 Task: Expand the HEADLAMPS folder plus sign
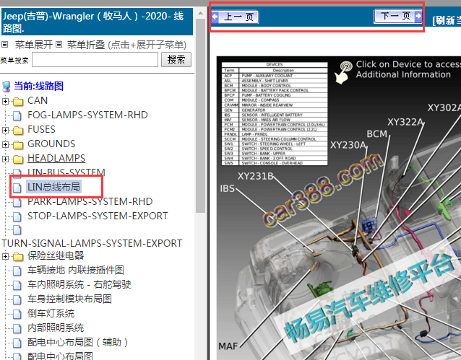pos(5,159)
